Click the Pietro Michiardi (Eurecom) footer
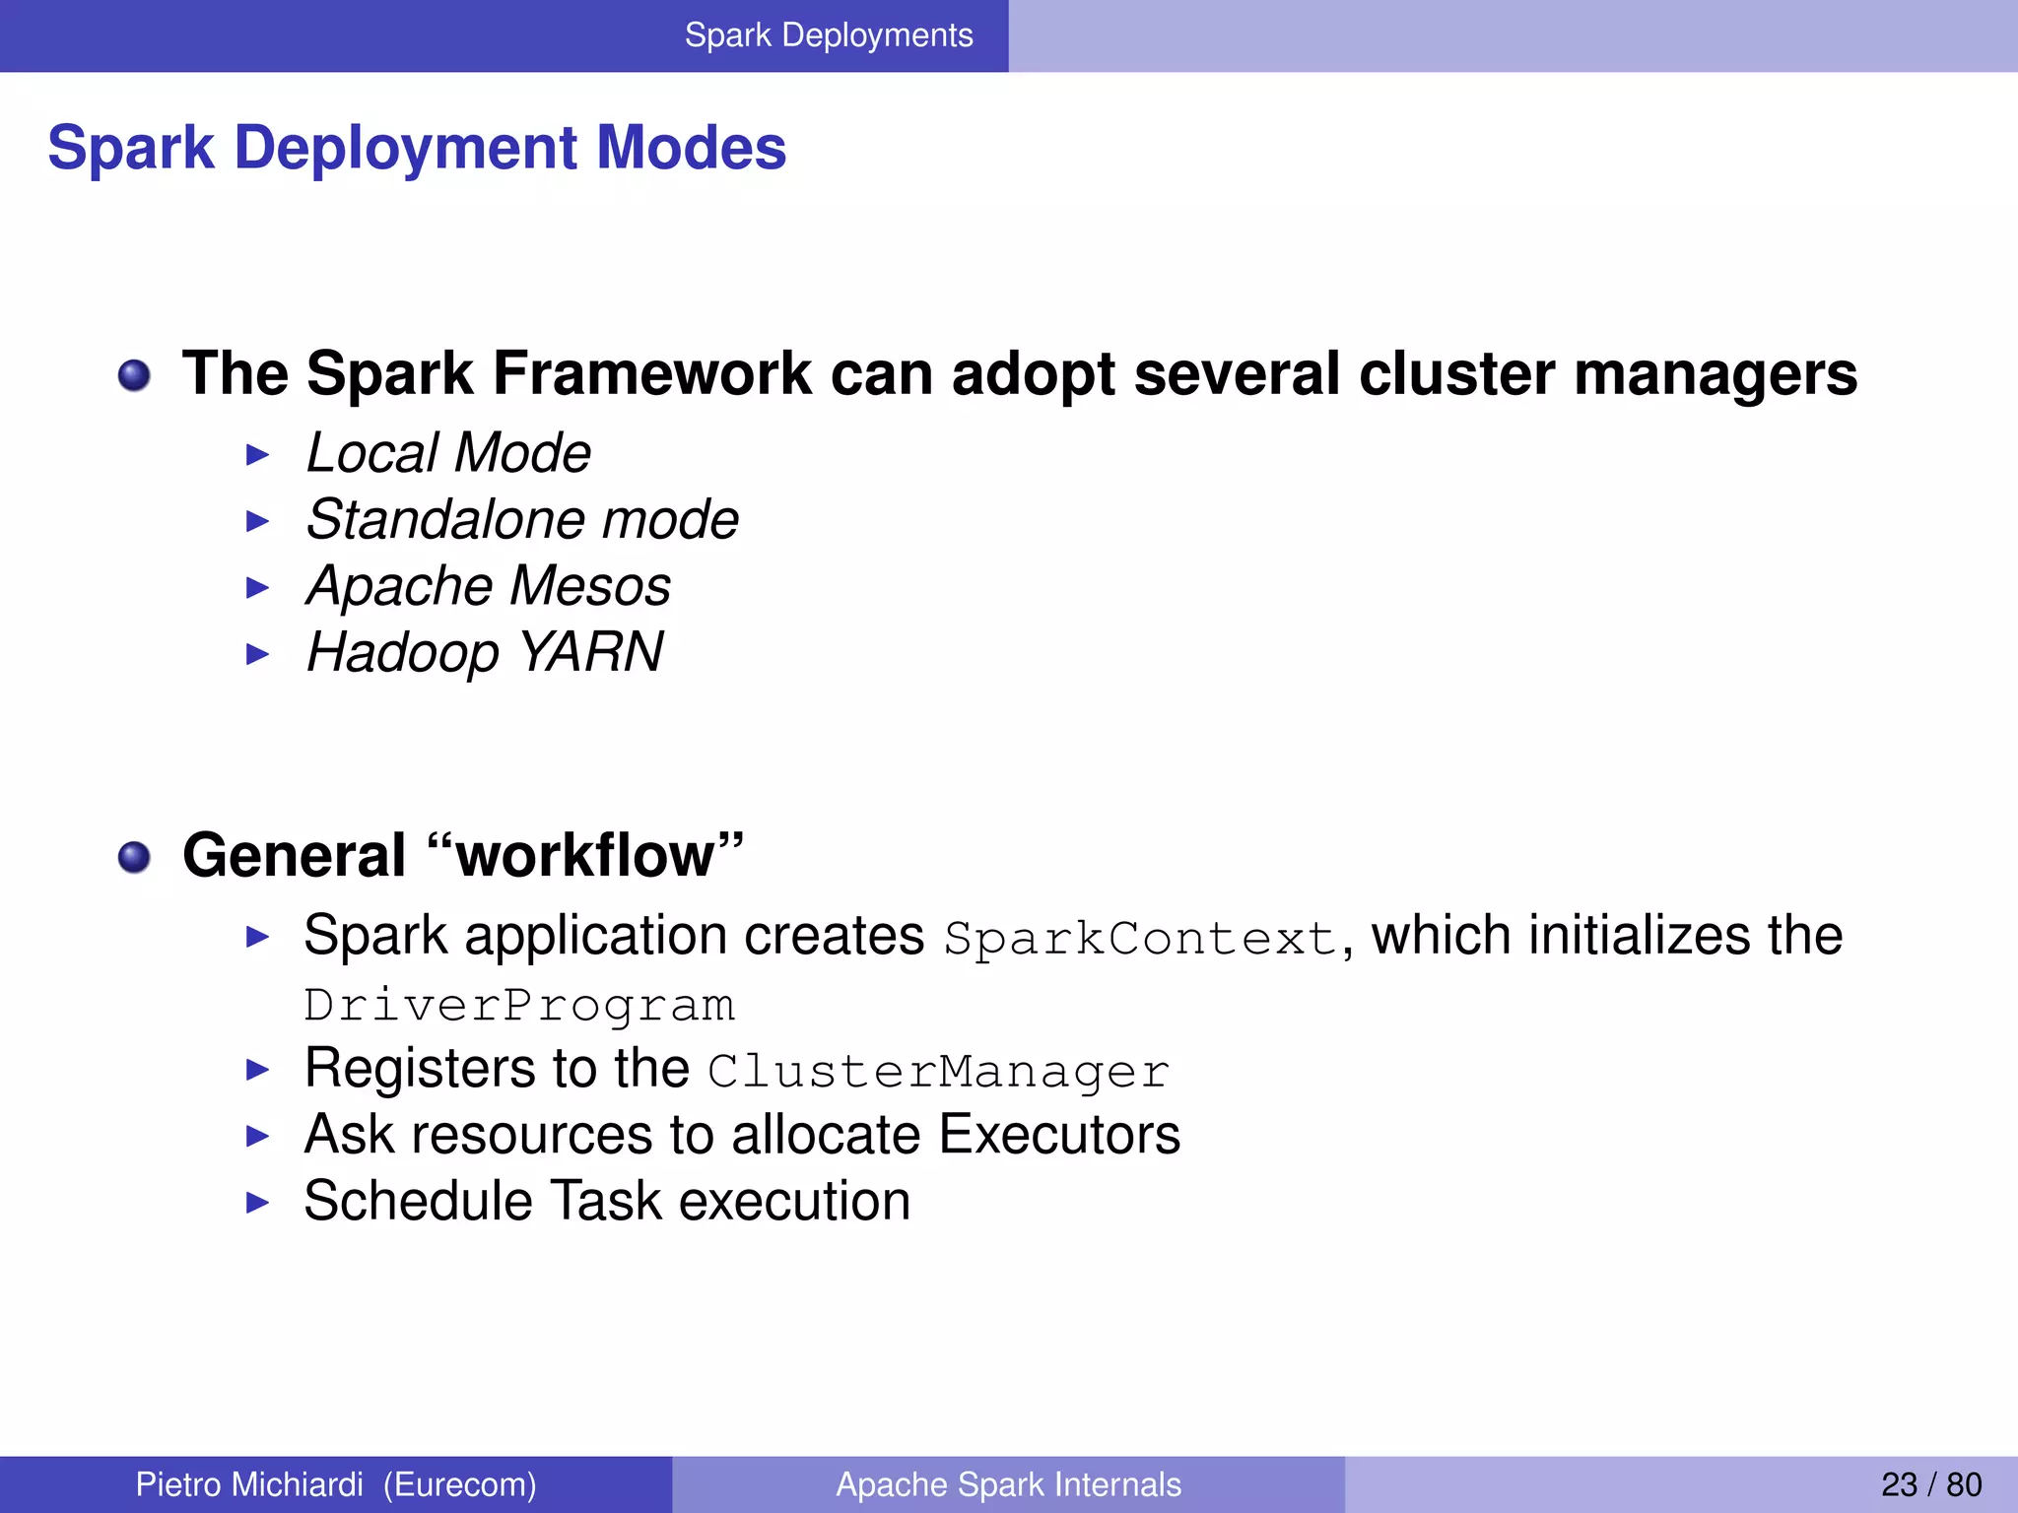This screenshot has width=2018, height=1513. pyautogui.click(x=336, y=1484)
